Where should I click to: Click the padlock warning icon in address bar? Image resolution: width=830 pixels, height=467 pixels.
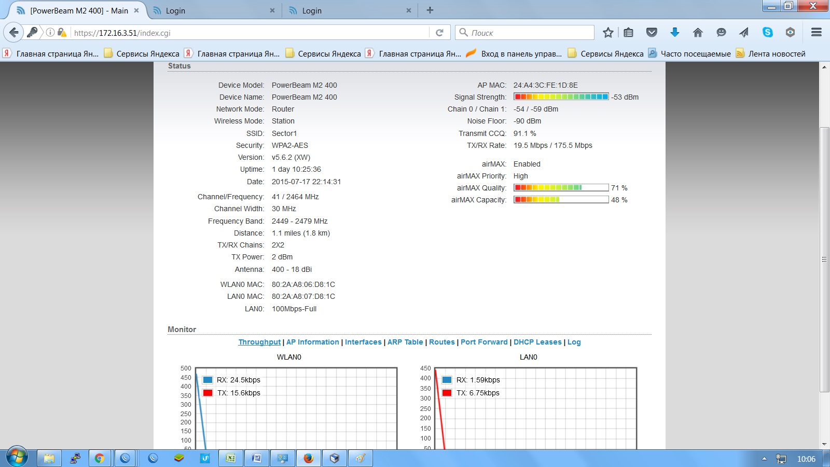click(62, 32)
